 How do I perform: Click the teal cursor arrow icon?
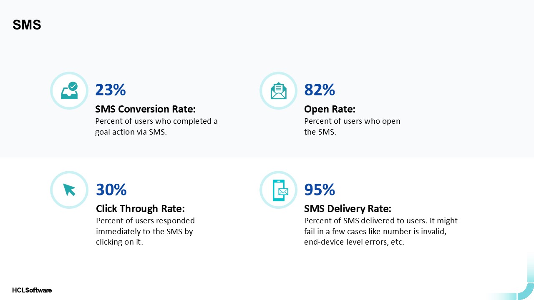tap(69, 190)
